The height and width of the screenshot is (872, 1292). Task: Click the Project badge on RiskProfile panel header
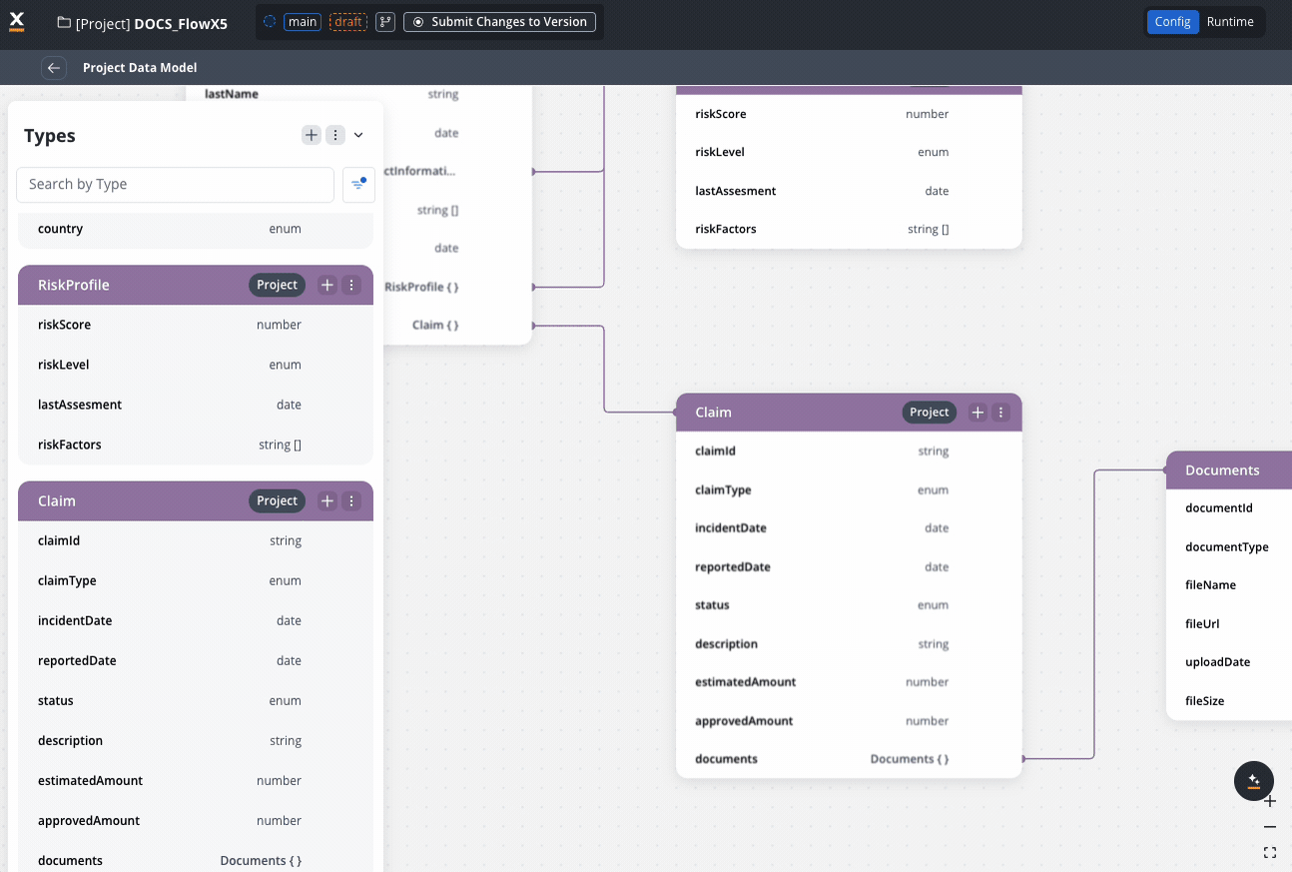pos(278,286)
